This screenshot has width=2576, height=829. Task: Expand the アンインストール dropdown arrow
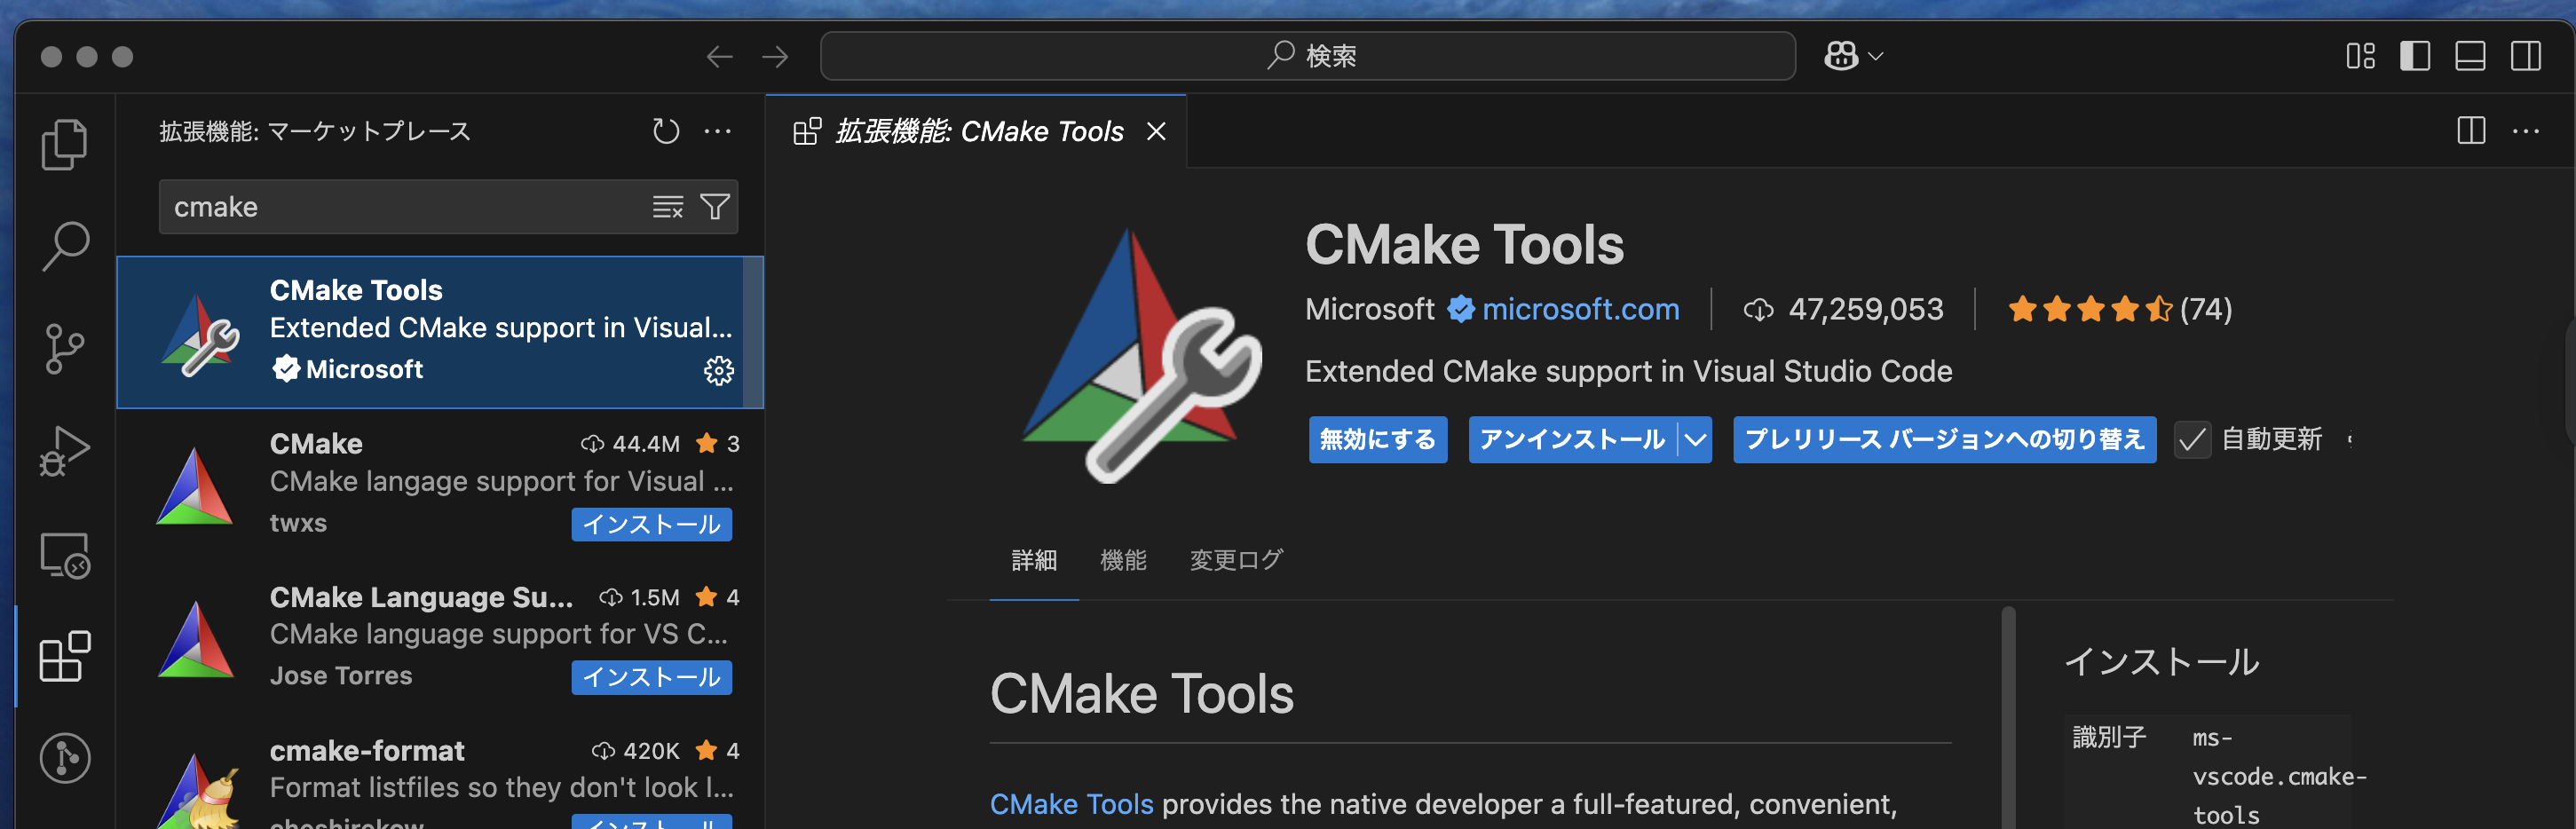[1695, 440]
